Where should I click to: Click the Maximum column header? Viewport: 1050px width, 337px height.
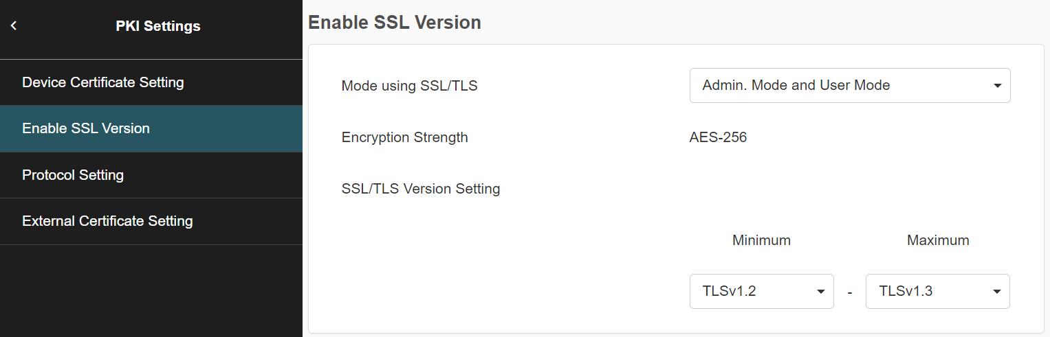(938, 240)
